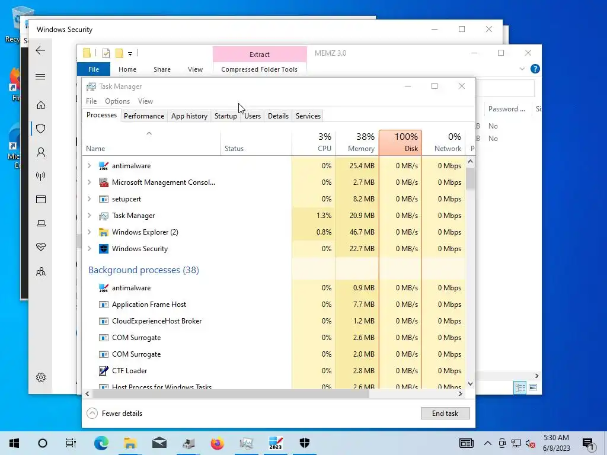The width and height of the screenshot is (607, 455).
Task: Sort processes by the Status column header
Action: click(x=256, y=142)
